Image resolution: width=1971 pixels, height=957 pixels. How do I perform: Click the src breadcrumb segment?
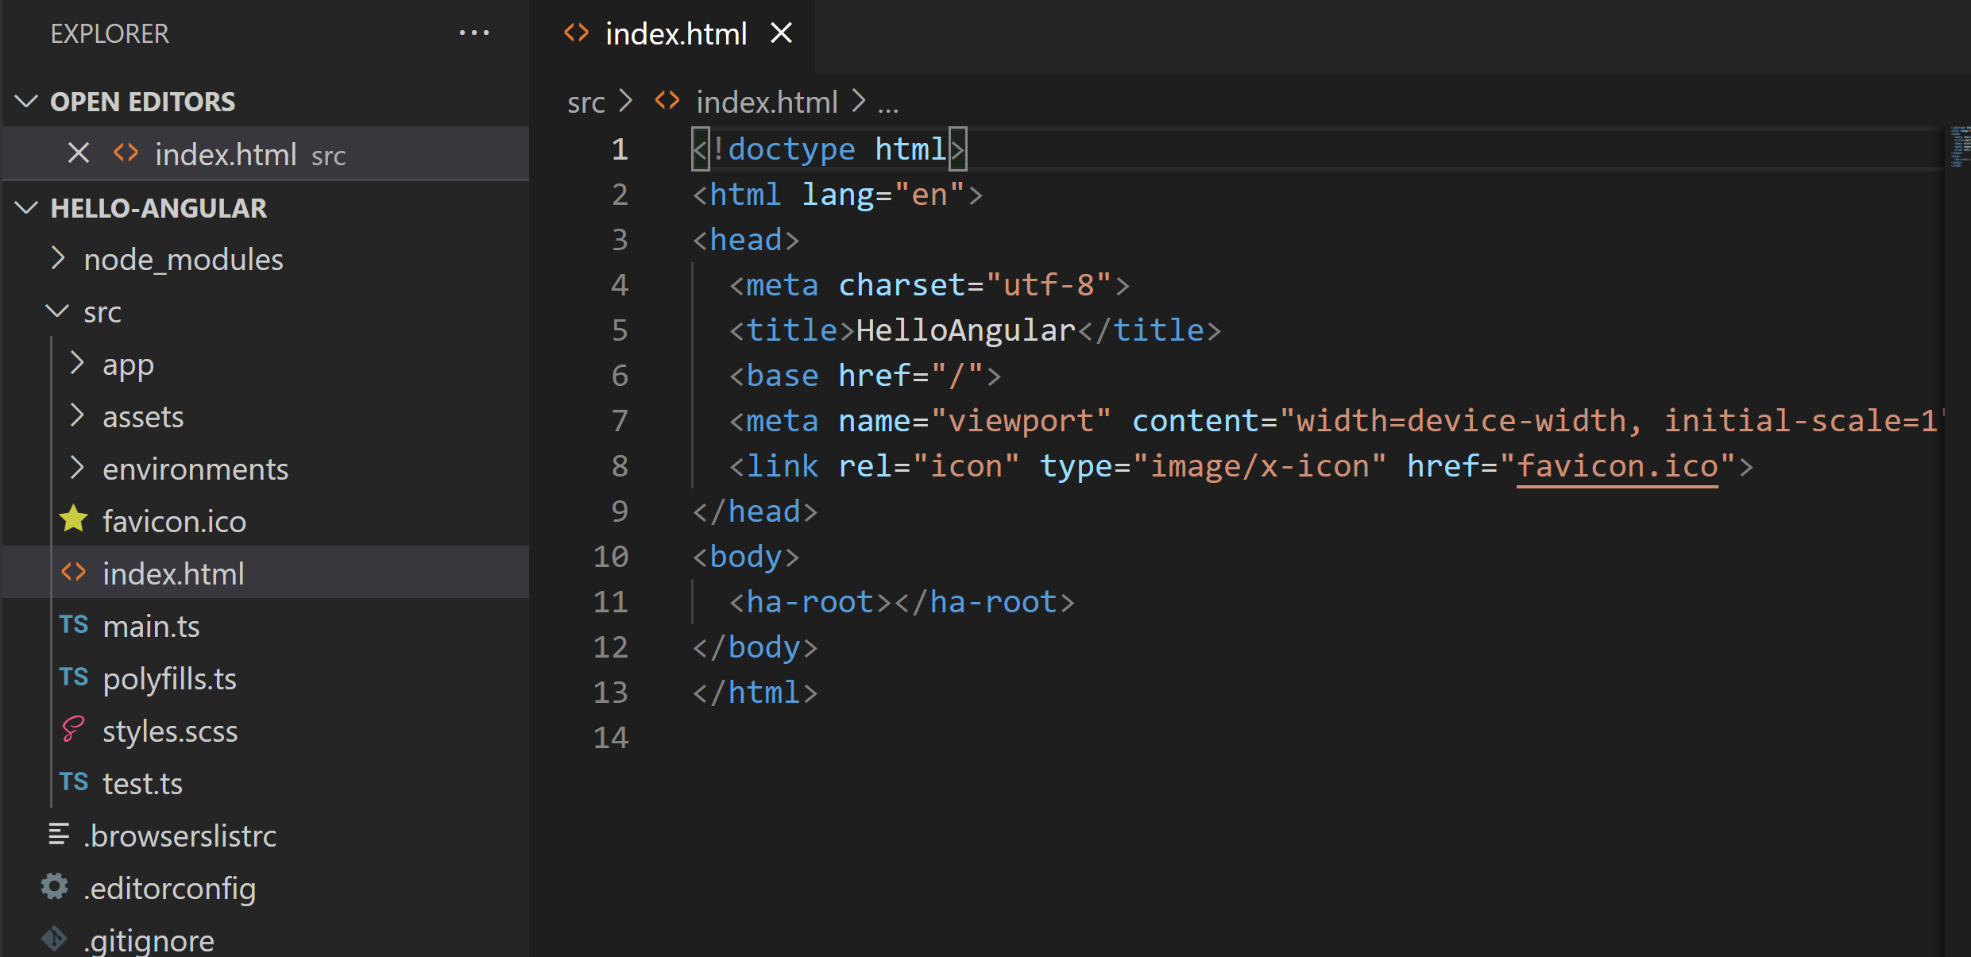point(586,102)
